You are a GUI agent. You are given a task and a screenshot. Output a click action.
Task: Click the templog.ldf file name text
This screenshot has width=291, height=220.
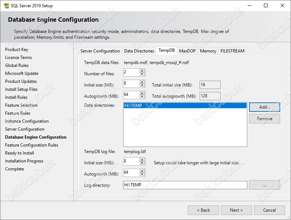click(135, 152)
